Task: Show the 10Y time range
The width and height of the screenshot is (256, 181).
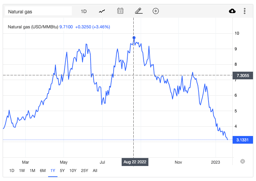Action: 73,171
